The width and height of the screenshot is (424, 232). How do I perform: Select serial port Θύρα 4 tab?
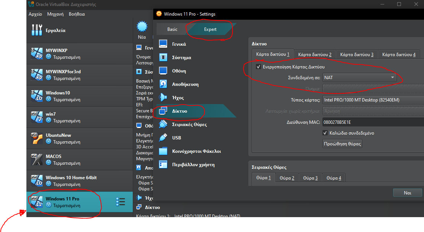(334, 178)
